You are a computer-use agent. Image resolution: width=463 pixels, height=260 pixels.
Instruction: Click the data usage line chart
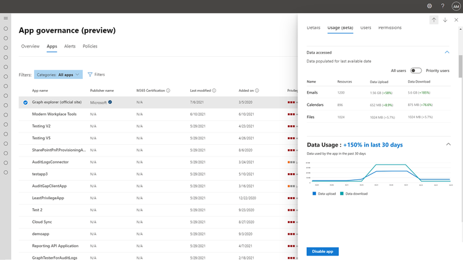(379, 173)
